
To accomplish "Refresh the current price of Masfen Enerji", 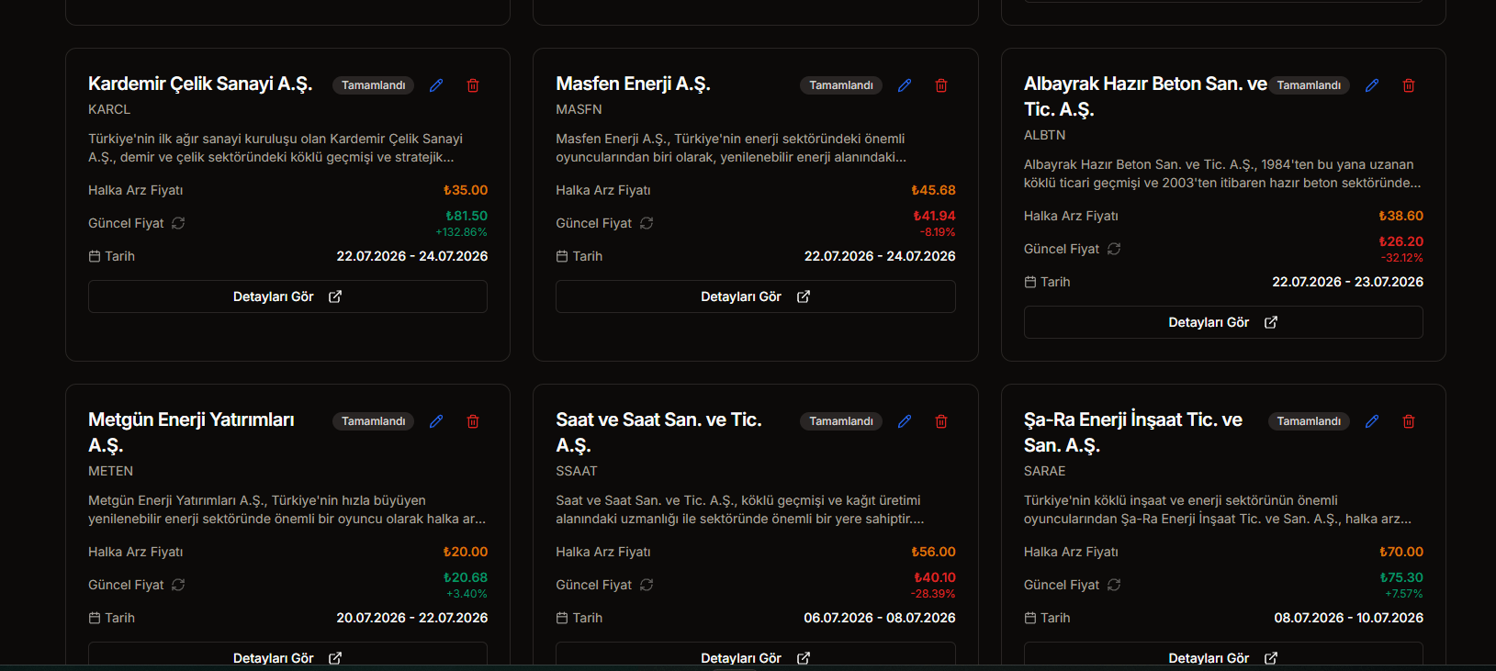I will click(647, 223).
